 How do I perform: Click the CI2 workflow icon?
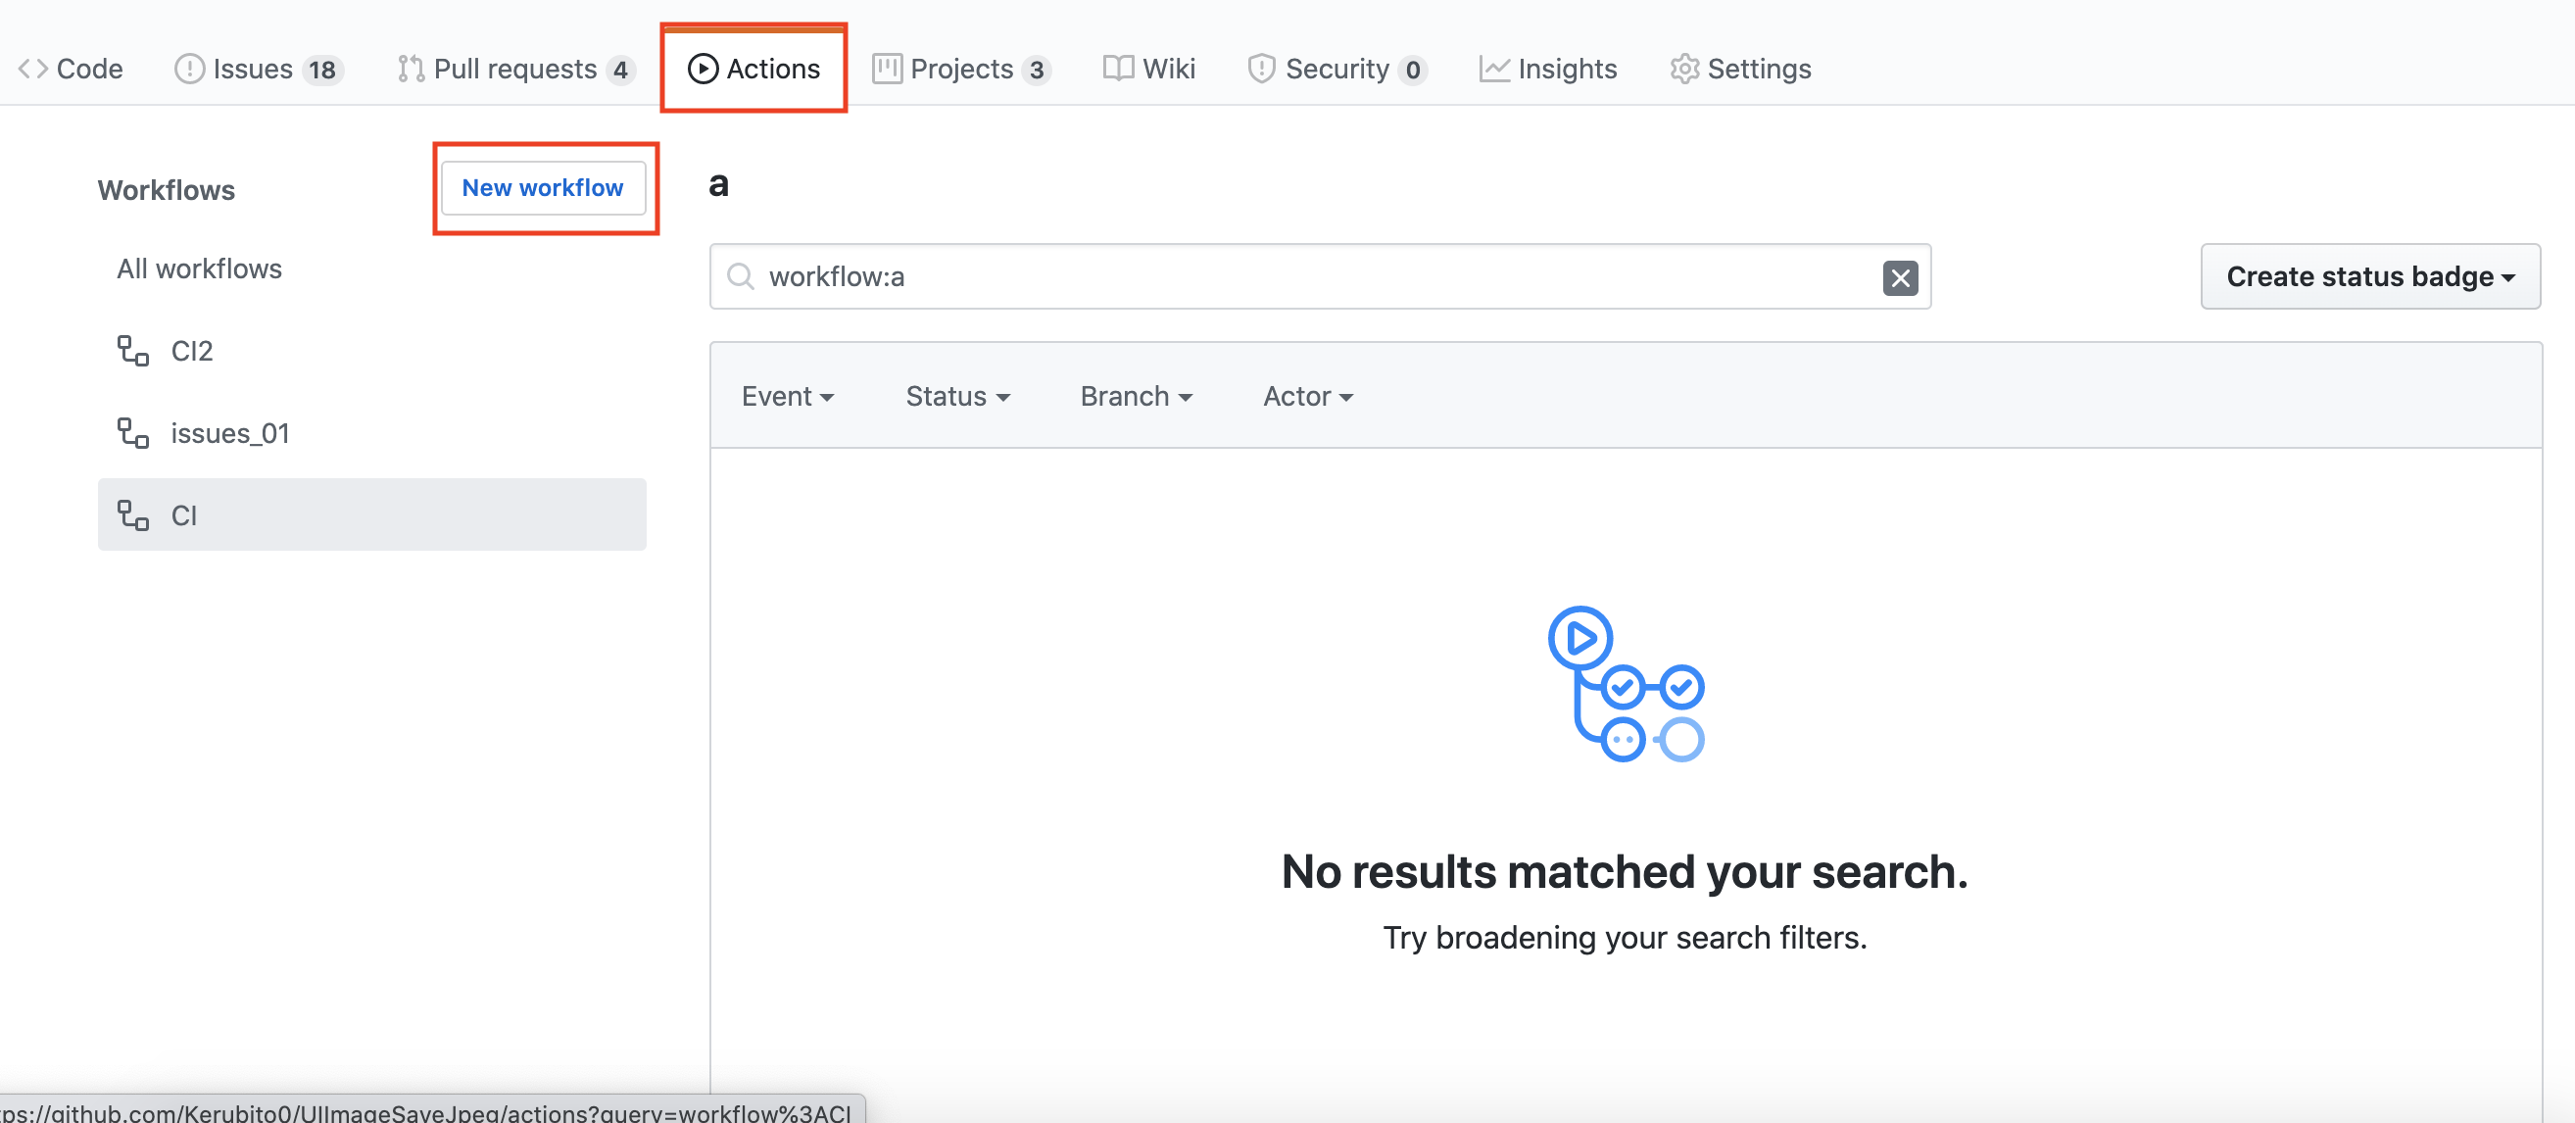pos(133,351)
